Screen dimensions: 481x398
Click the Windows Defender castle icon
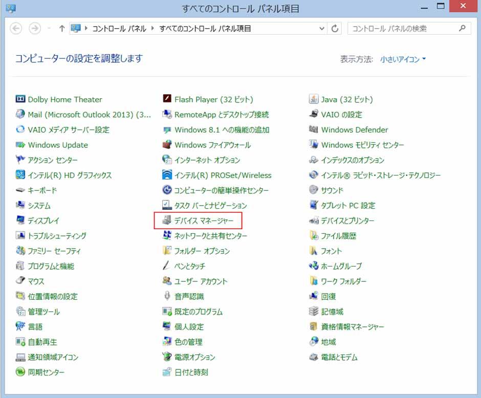[314, 129]
